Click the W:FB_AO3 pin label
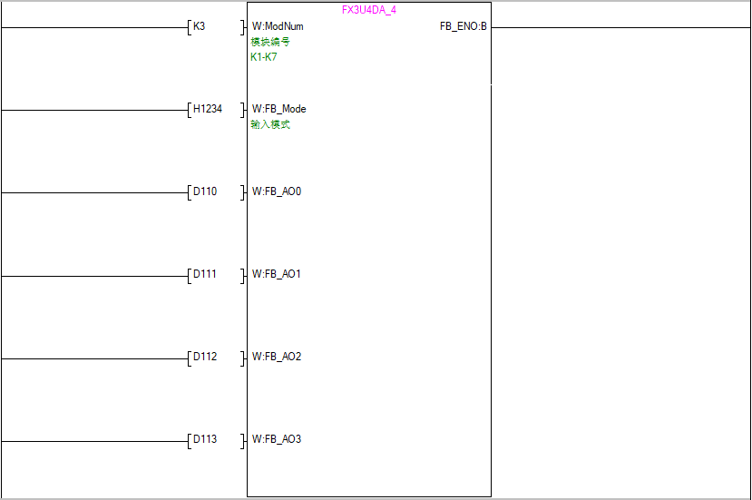The width and height of the screenshot is (752, 500). [x=277, y=439]
